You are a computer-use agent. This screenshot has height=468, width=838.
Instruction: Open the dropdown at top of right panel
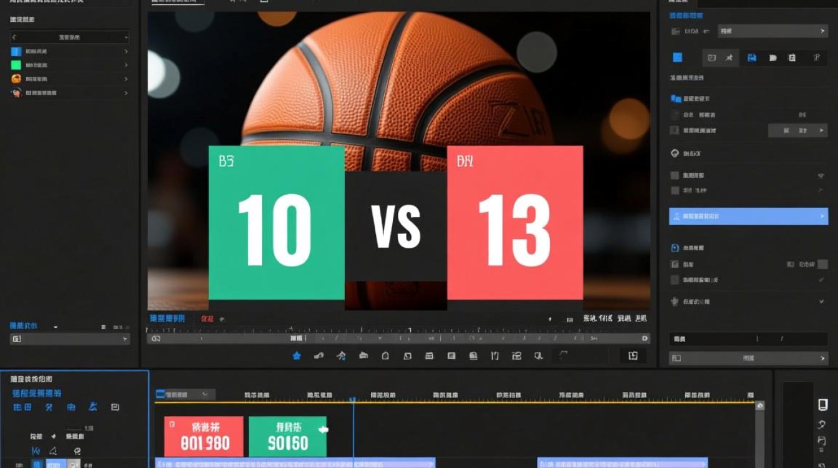[x=773, y=31]
